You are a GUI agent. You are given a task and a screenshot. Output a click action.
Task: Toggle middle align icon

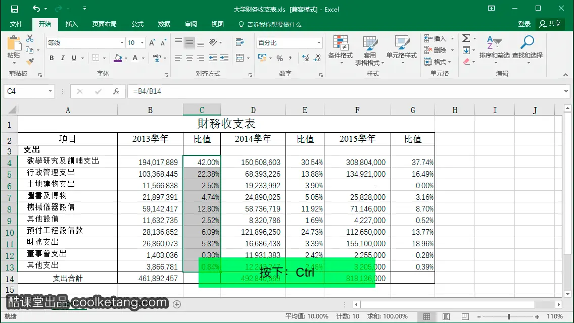pos(189,42)
